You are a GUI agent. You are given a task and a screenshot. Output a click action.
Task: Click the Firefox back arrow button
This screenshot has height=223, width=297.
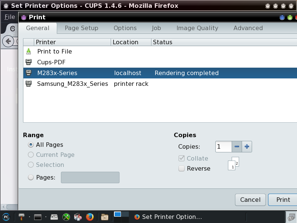pyautogui.click(x=8, y=41)
